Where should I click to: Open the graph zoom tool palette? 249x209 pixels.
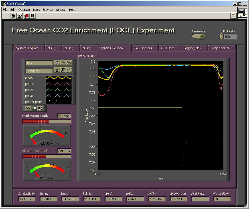(x=34, y=108)
